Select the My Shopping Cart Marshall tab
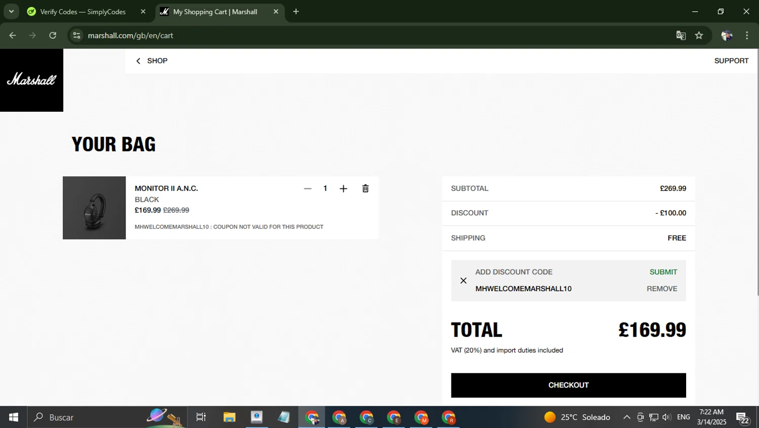Image resolution: width=759 pixels, height=428 pixels. point(215,12)
